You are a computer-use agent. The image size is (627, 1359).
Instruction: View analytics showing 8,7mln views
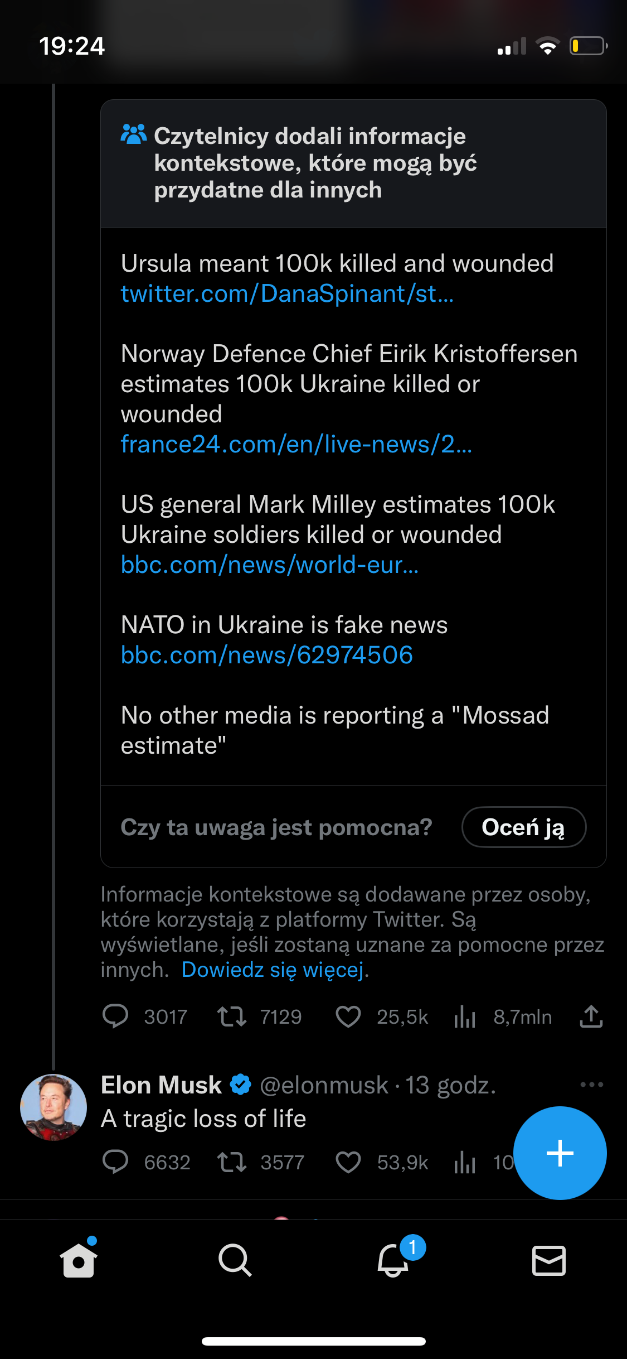465,1016
